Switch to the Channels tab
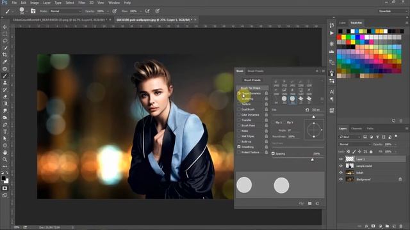The width and height of the screenshot is (410, 230). click(356, 128)
